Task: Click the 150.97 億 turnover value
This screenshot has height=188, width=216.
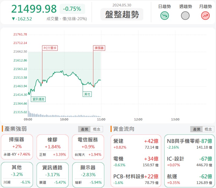Action: [151, 165]
